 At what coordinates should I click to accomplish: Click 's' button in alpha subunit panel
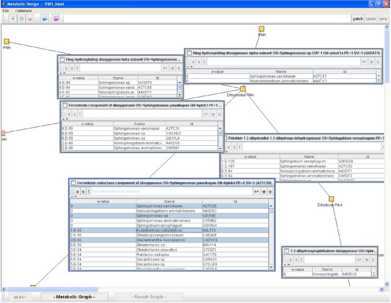click(x=199, y=62)
